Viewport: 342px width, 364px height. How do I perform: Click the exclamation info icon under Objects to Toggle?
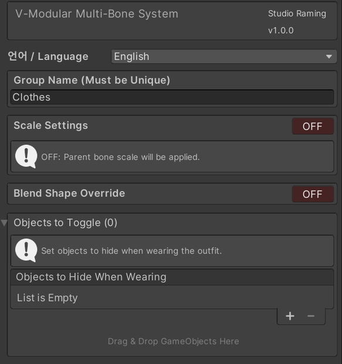(x=26, y=250)
